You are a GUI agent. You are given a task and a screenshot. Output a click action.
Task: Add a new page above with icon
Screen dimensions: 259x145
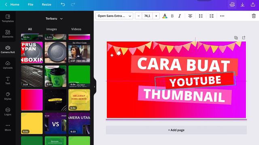tap(244, 37)
